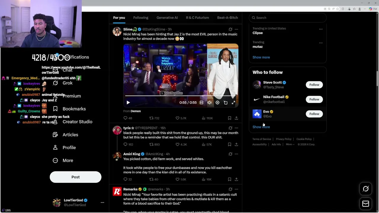Expand More options in sidebar
Image resolution: width=379 pixels, height=213 pixels.
pyautogui.click(x=63, y=160)
